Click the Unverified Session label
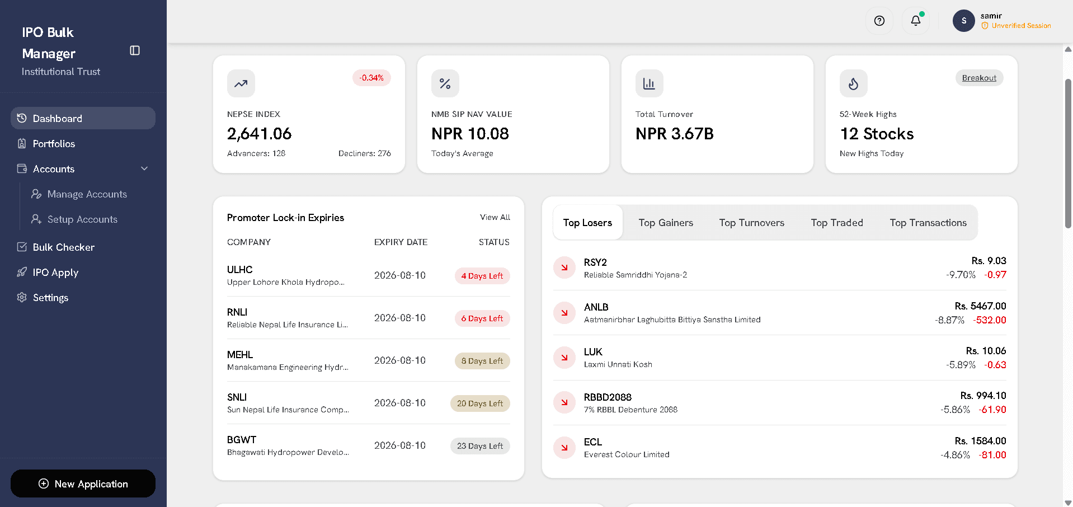The height and width of the screenshot is (507, 1073). (x=1021, y=26)
